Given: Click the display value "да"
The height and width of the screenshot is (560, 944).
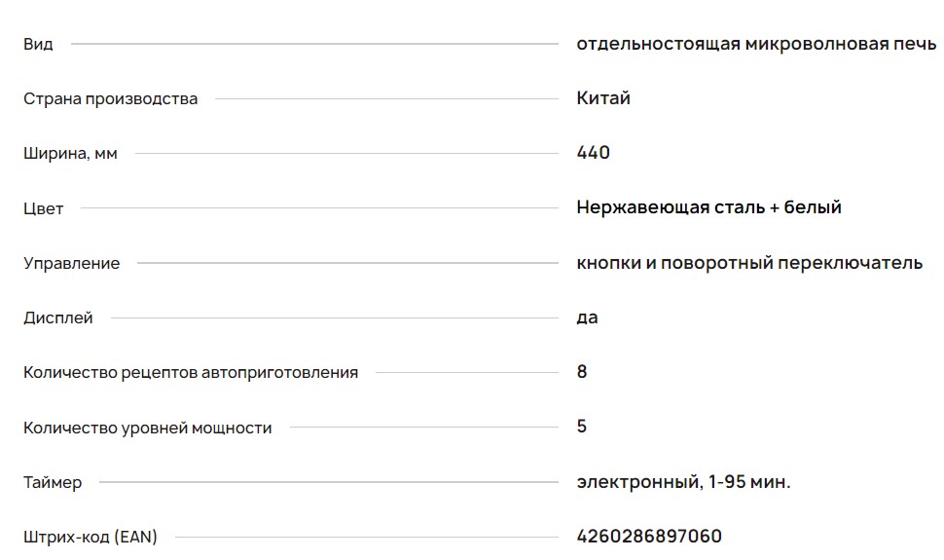Looking at the screenshot, I should point(587,317).
